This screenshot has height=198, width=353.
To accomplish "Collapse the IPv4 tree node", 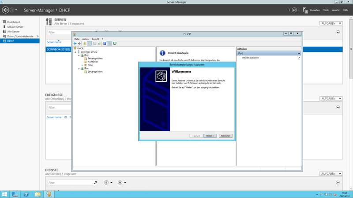I will tap(79, 55).
